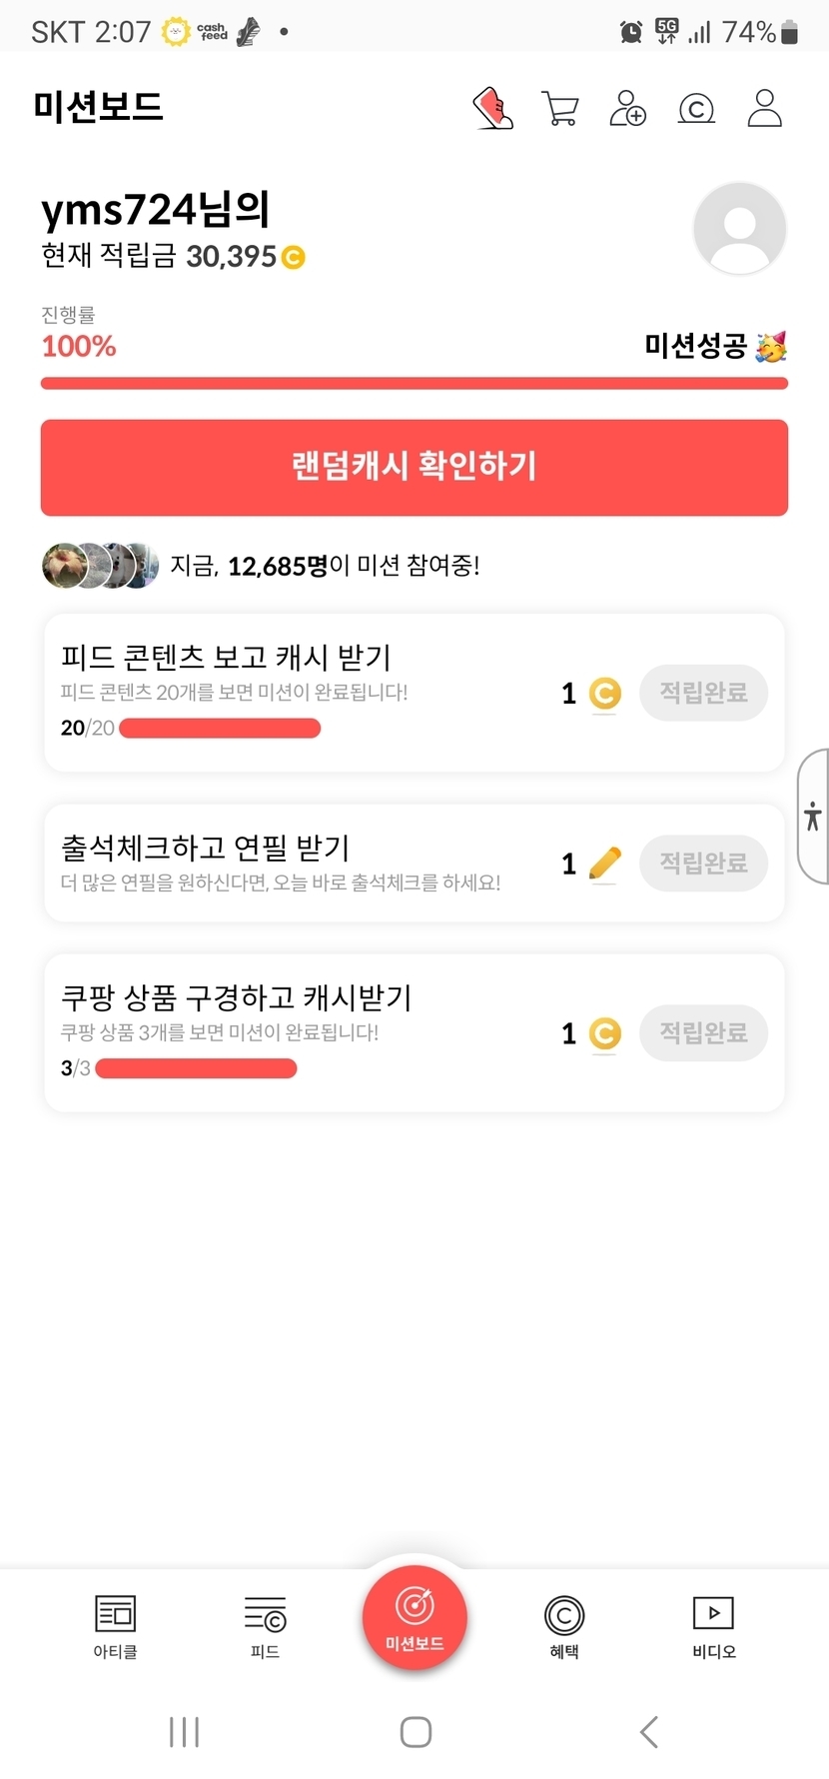Tap the mission progress bar
Viewport: 829px width, 1779px height.
pos(414,384)
